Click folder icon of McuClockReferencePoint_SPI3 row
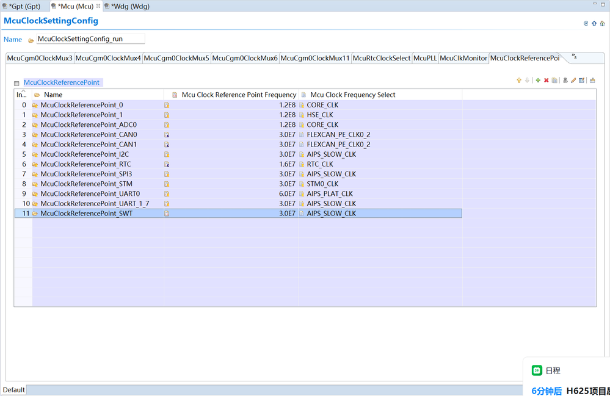Viewport: 610px width, 396px height. pyautogui.click(x=35, y=175)
